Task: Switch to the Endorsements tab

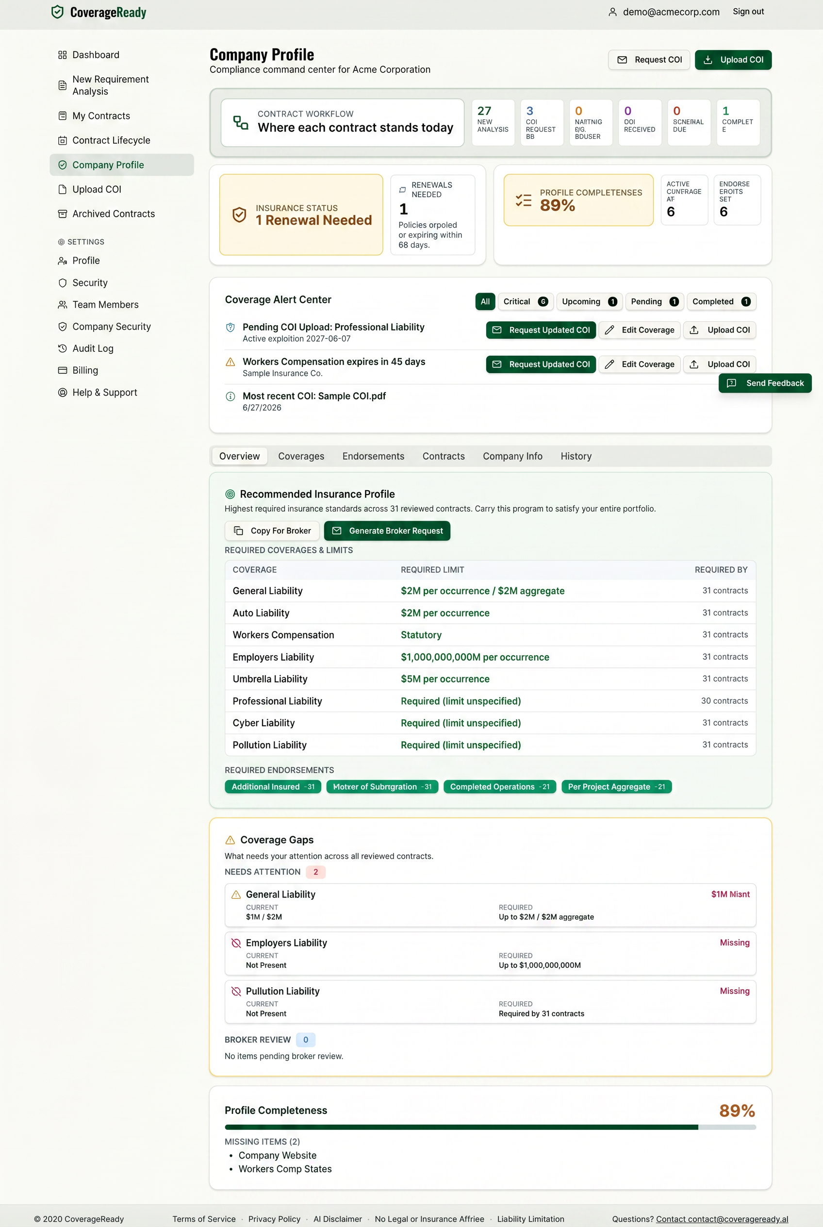Action: pyautogui.click(x=373, y=456)
